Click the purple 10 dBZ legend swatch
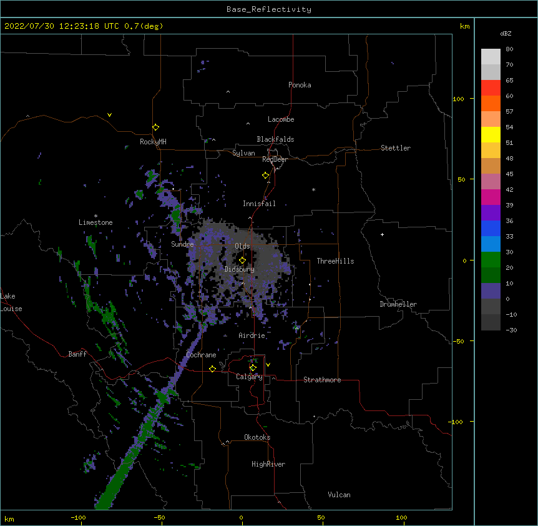538x526 pixels. click(x=491, y=291)
